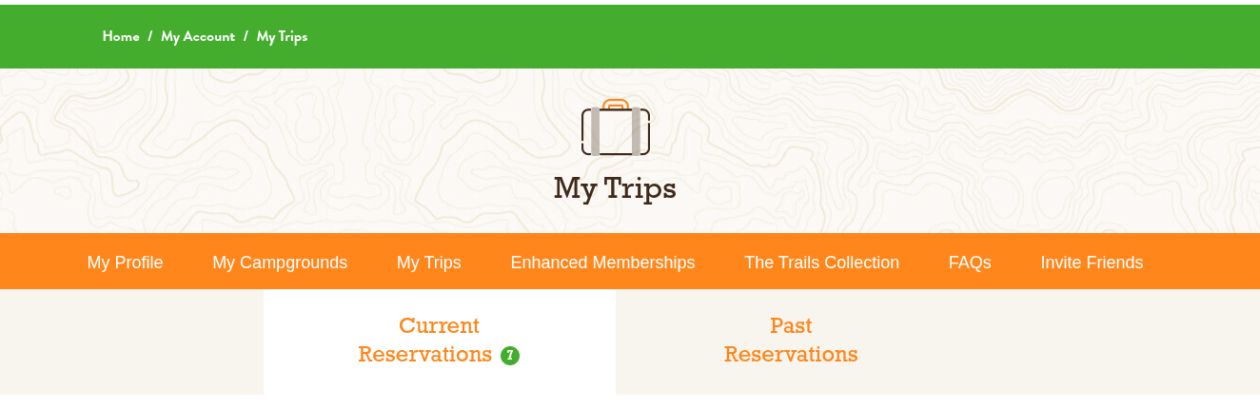The width and height of the screenshot is (1260, 410).
Task: Click the slash between Home and My Account
Action: (150, 36)
